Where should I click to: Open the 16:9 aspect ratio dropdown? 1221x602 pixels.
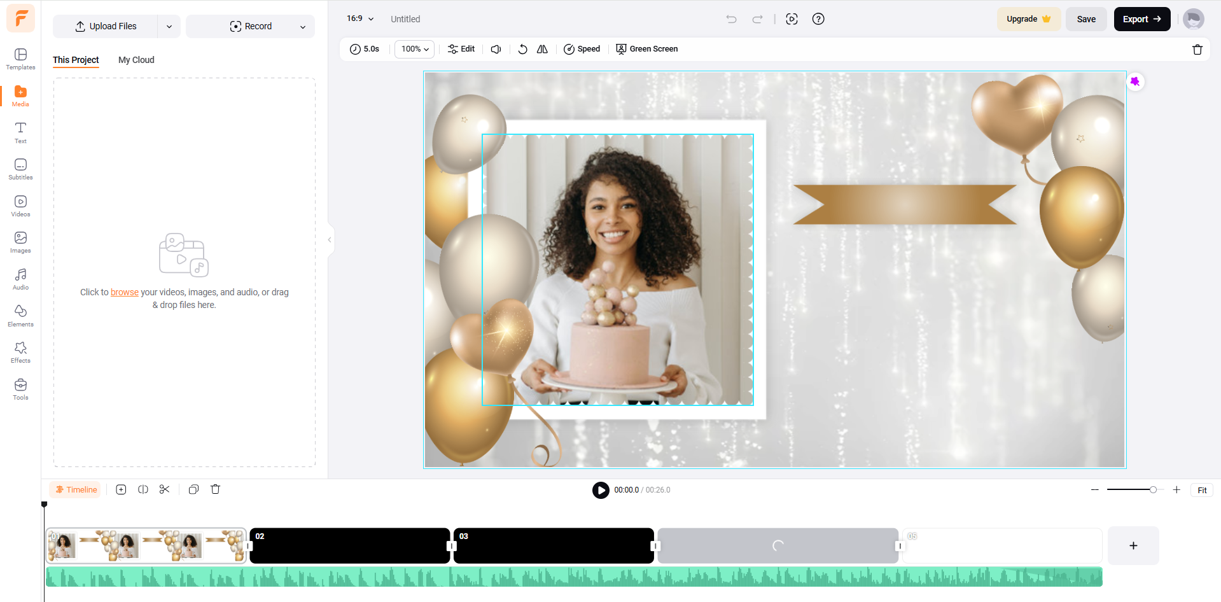(x=359, y=18)
